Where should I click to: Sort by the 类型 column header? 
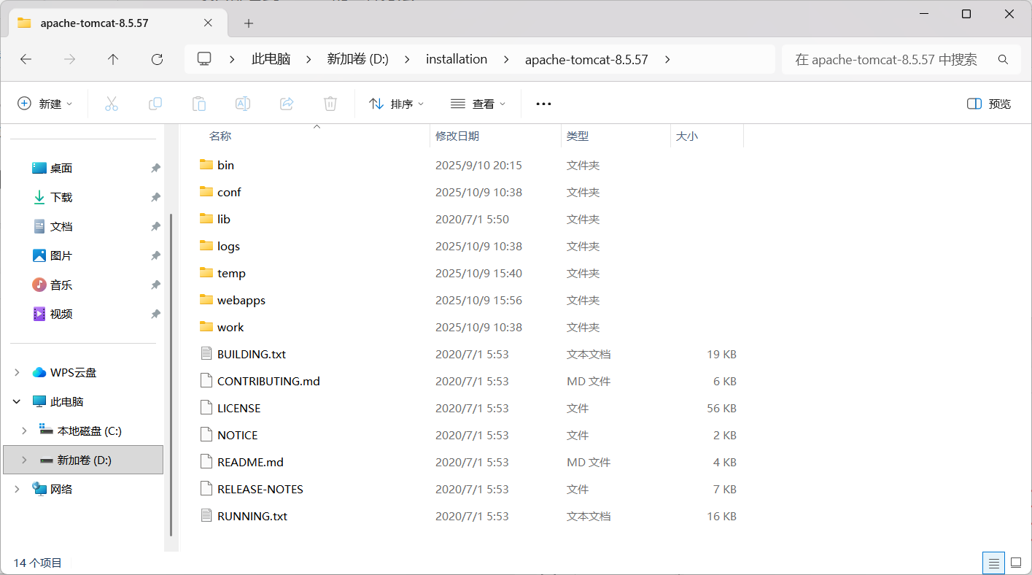tap(578, 136)
